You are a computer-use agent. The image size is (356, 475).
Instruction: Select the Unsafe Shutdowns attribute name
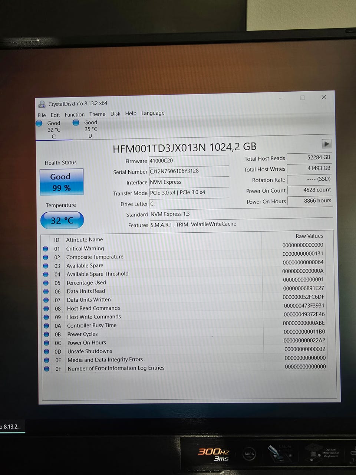[x=89, y=351]
